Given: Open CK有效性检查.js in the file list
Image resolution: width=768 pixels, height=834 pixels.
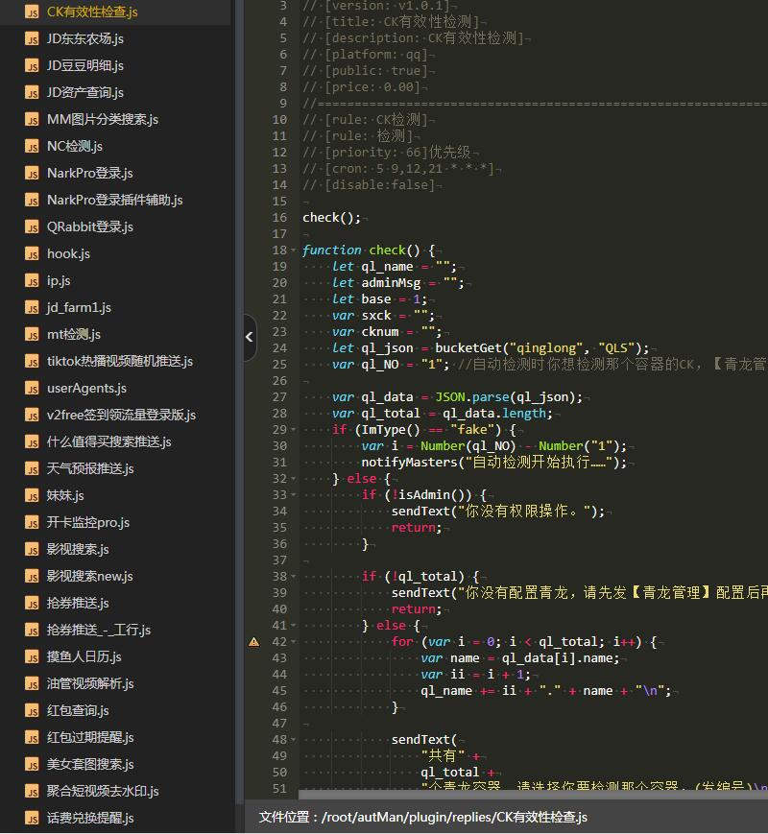Looking at the screenshot, I should 92,12.
